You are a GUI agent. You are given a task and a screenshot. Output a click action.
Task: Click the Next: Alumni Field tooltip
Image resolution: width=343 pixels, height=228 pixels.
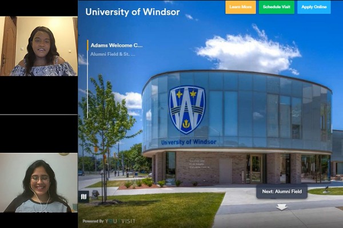coord(281,191)
